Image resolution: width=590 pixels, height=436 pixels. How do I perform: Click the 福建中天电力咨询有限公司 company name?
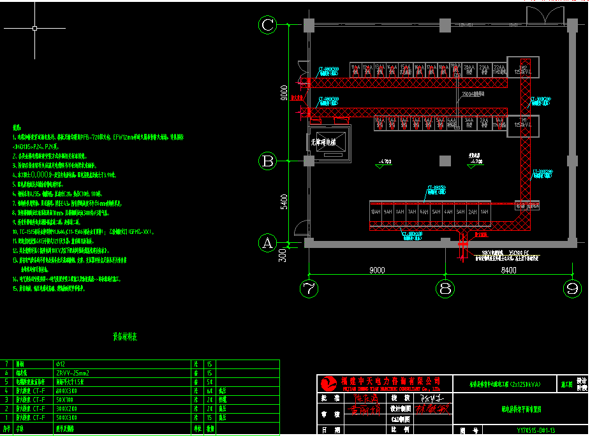point(390,381)
